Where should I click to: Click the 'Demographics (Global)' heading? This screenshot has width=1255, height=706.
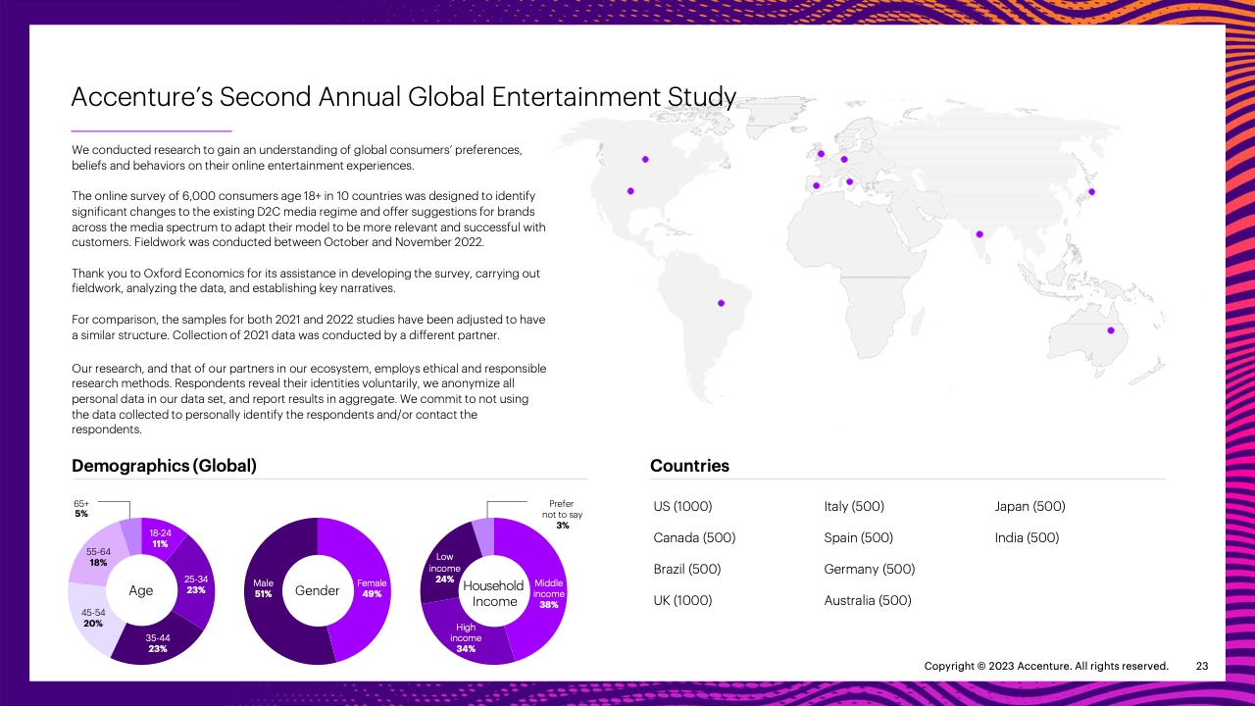click(164, 466)
